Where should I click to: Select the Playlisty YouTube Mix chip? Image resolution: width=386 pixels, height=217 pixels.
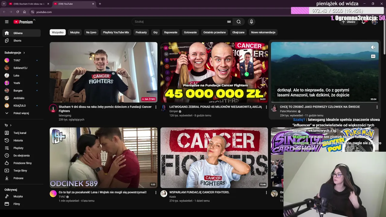tap(116, 32)
